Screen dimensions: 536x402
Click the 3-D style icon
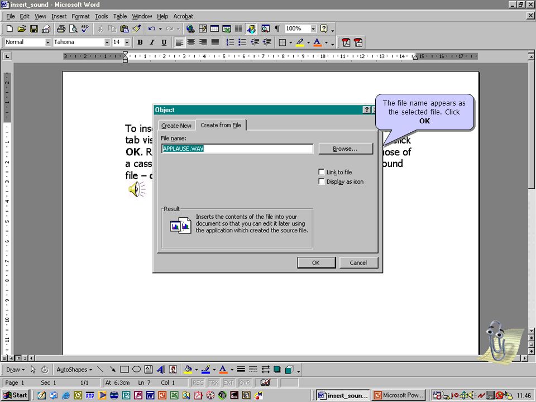tap(289, 370)
